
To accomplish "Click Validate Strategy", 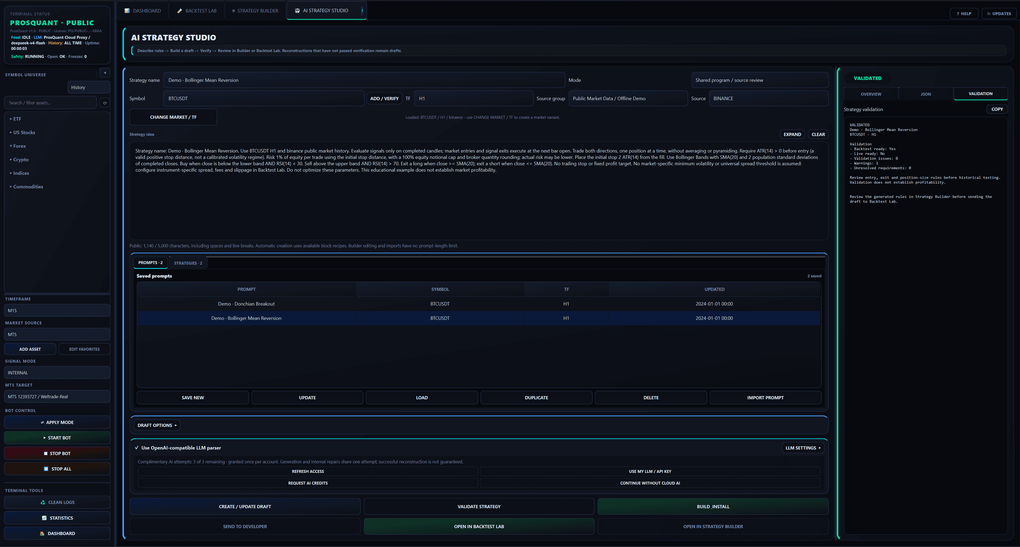I will [479, 507].
